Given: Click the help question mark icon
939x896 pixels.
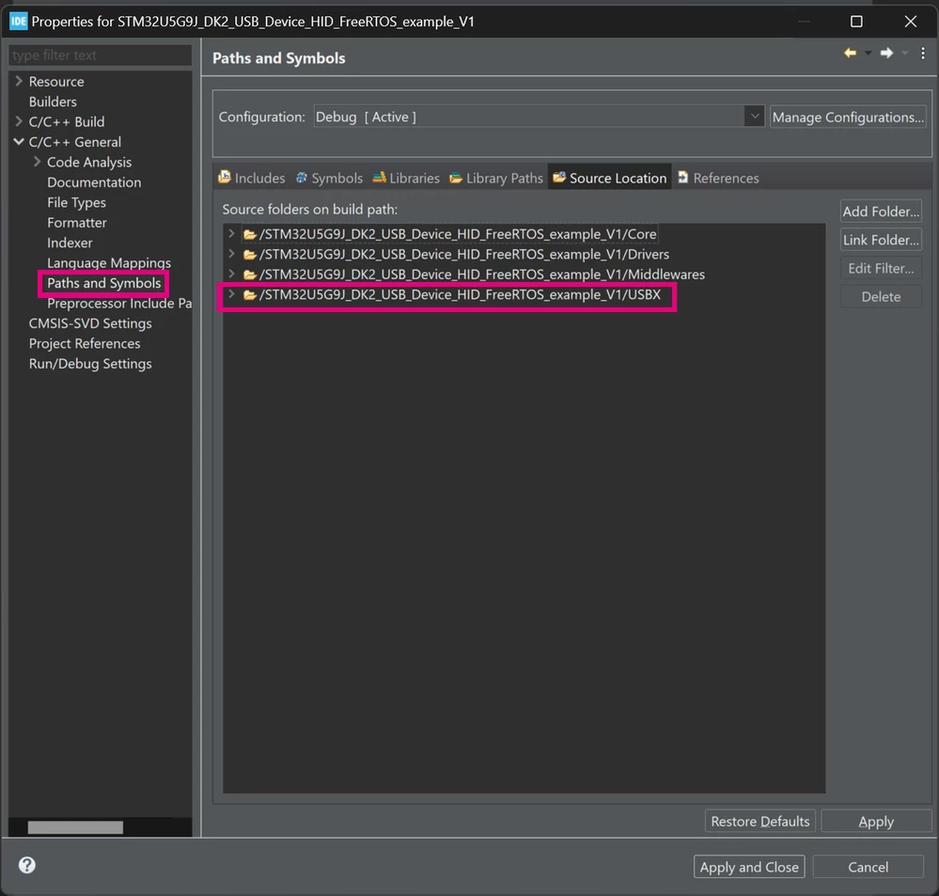Looking at the screenshot, I should point(27,865).
